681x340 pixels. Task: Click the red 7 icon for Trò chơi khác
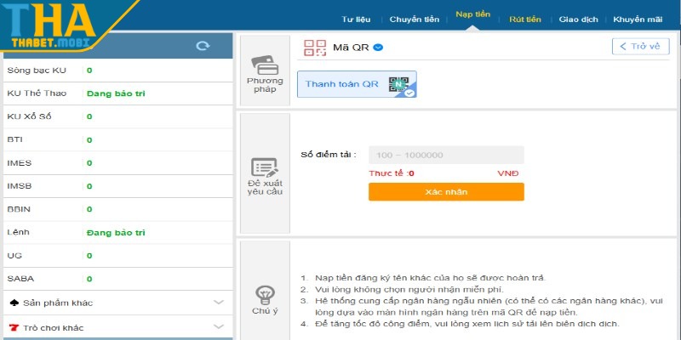14,327
